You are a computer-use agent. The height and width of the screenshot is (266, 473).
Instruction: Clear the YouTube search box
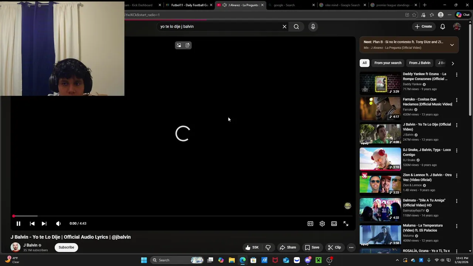pyautogui.click(x=285, y=27)
